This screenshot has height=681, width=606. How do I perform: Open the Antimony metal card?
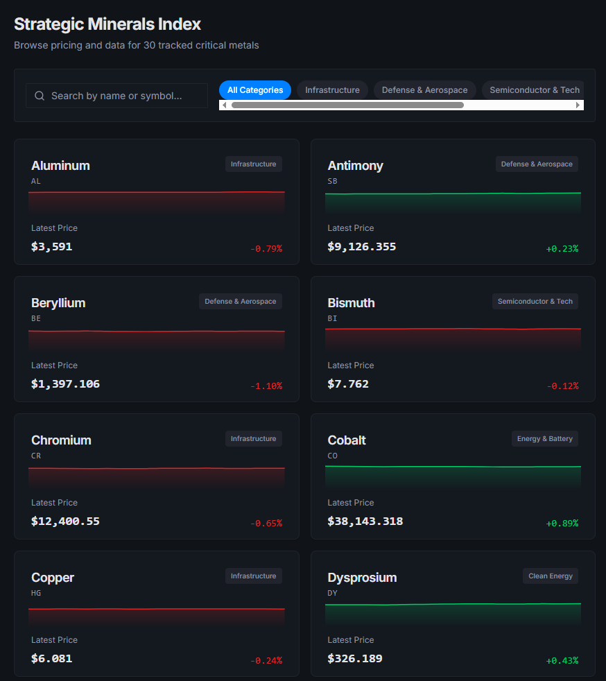pyautogui.click(x=453, y=202)
